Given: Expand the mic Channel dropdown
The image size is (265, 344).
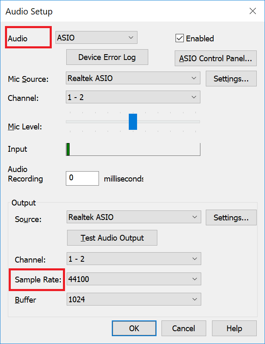Looking at the screenshot, I should [133, 97].
